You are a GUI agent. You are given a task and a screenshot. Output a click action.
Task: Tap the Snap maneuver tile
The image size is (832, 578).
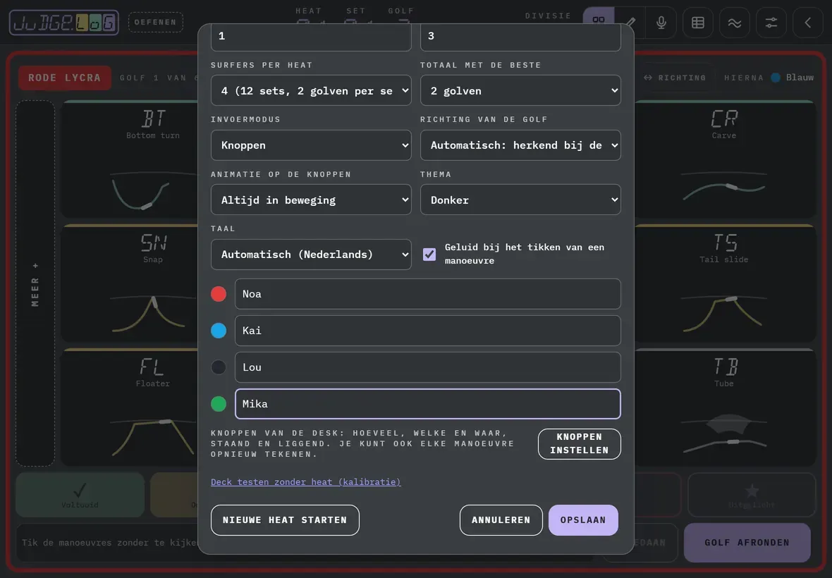pyautogui.click(x=130, y=283)
